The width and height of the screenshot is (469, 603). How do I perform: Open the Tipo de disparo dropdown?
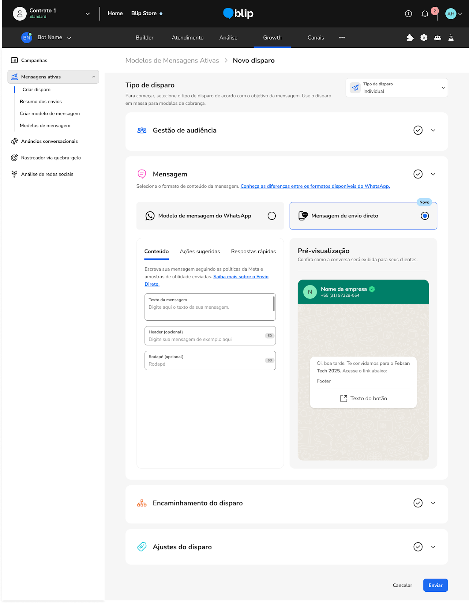tap(396, 88)
